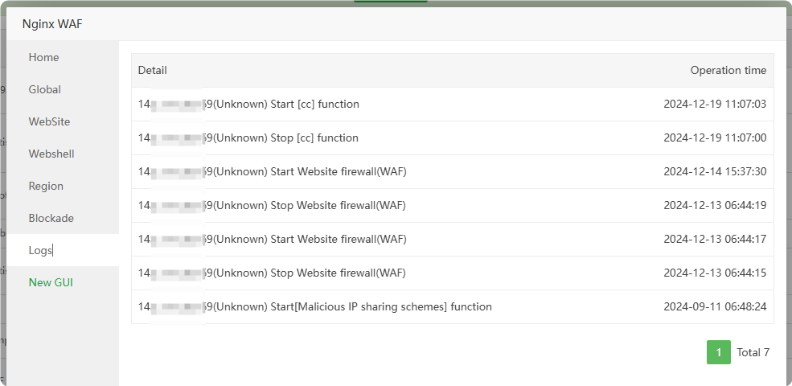Go to the Region settings

click(x=46, y=187)
